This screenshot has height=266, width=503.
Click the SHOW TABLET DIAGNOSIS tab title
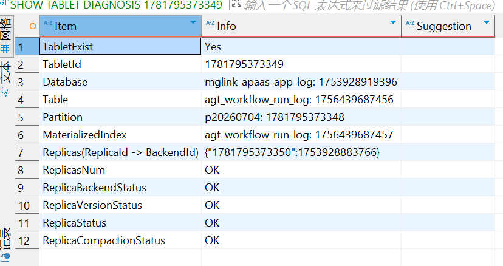click(116, 5)
